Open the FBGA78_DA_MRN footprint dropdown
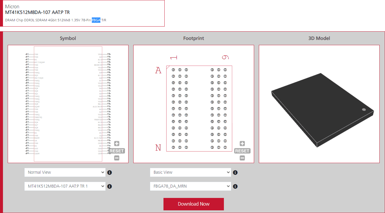 190,186
